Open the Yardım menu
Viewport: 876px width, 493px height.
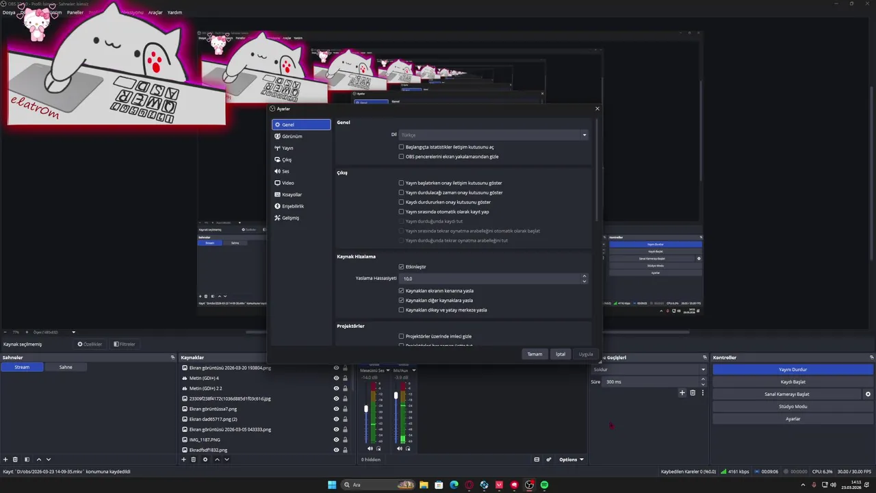pyautogui.click(x=175, y=12)
